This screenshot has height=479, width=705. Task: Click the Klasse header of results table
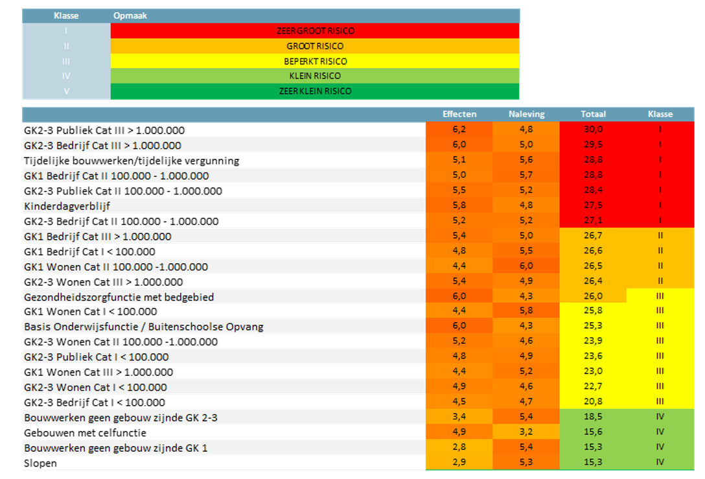660,114
